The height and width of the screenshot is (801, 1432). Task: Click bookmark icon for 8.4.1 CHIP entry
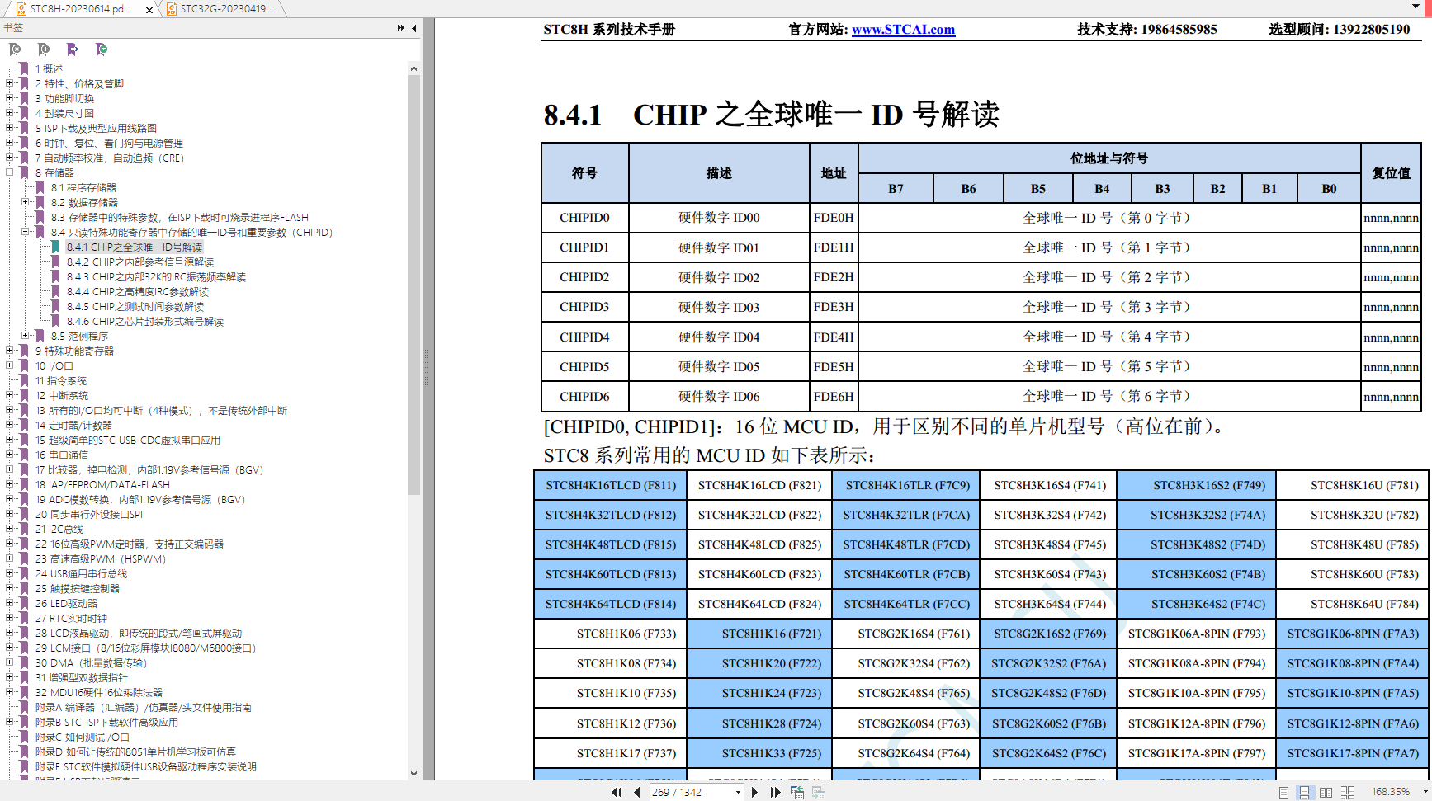click(55, 247)
